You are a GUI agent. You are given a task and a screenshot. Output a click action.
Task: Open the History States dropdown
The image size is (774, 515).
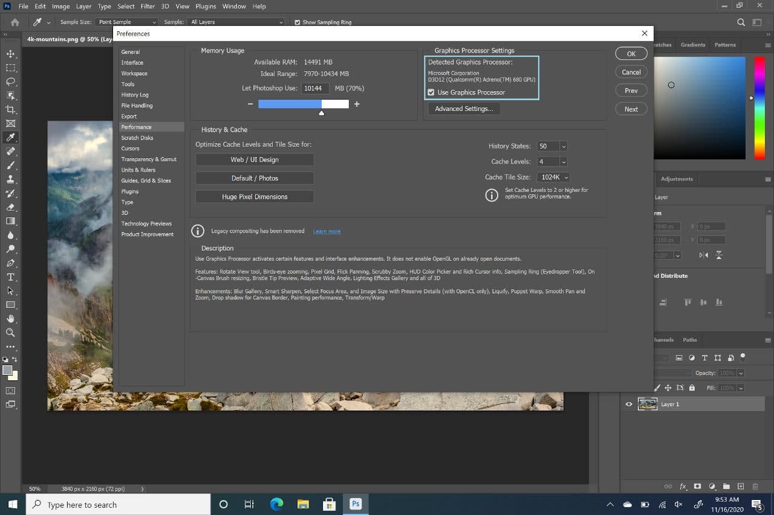pos(562,146)
